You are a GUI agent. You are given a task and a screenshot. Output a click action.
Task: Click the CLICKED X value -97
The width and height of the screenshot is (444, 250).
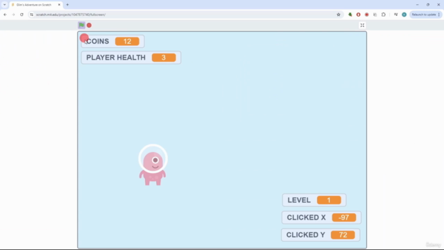coord(344,217)
